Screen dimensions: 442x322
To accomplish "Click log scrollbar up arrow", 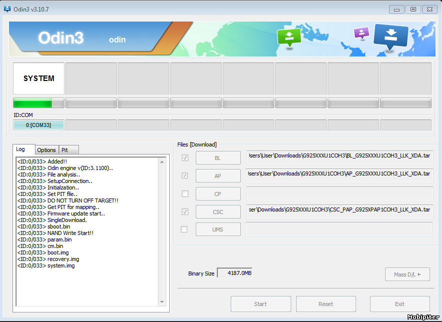I will tap(162, 162).
